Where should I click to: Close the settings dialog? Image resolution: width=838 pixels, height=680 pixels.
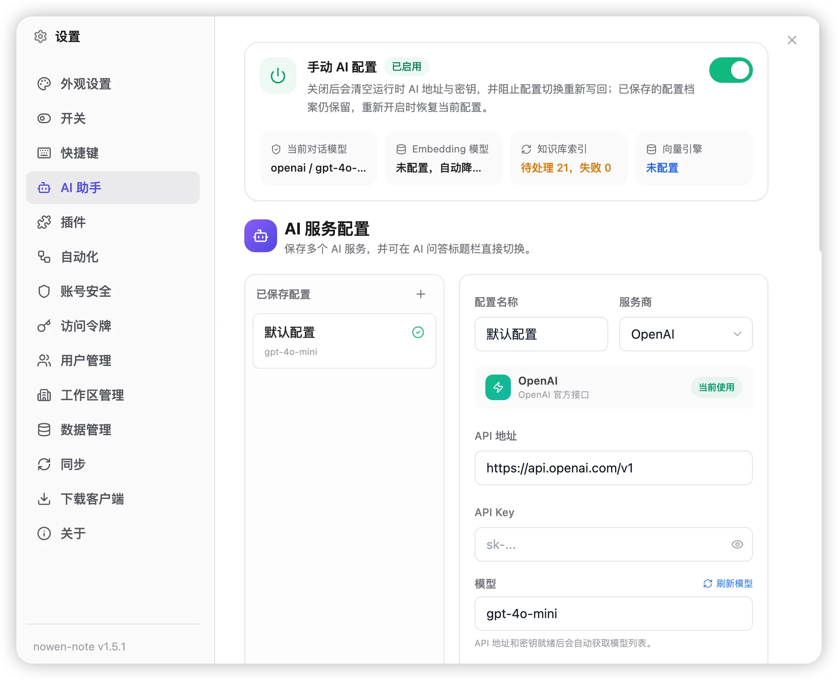pos(792,40)
